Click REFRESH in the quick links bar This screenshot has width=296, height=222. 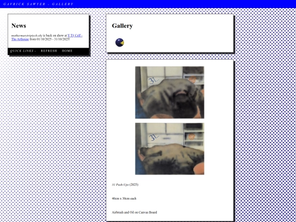click(x=49, y=51)
